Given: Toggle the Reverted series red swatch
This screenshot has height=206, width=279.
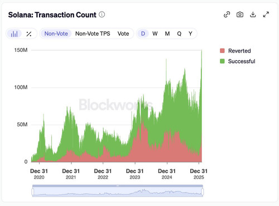Looking at the screenshot, I should click(x=222, y=51).
